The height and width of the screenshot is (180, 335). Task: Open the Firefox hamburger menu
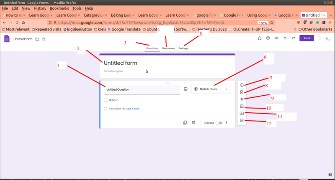pos(330,23)
